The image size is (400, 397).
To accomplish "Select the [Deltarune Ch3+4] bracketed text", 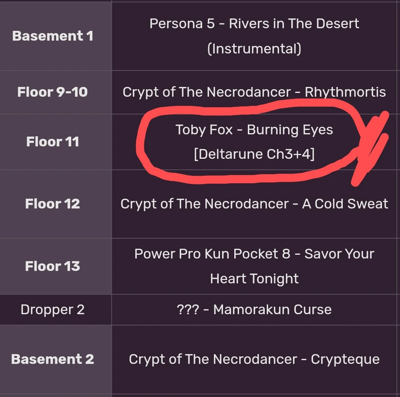I will (x=254, y=154).
